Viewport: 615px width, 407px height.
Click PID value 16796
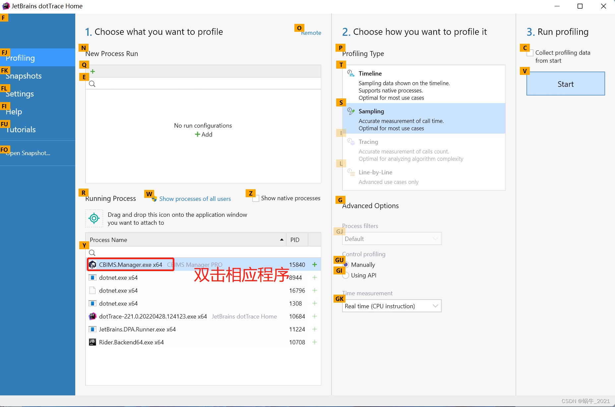pyautogui.click(x=297, y=290)
